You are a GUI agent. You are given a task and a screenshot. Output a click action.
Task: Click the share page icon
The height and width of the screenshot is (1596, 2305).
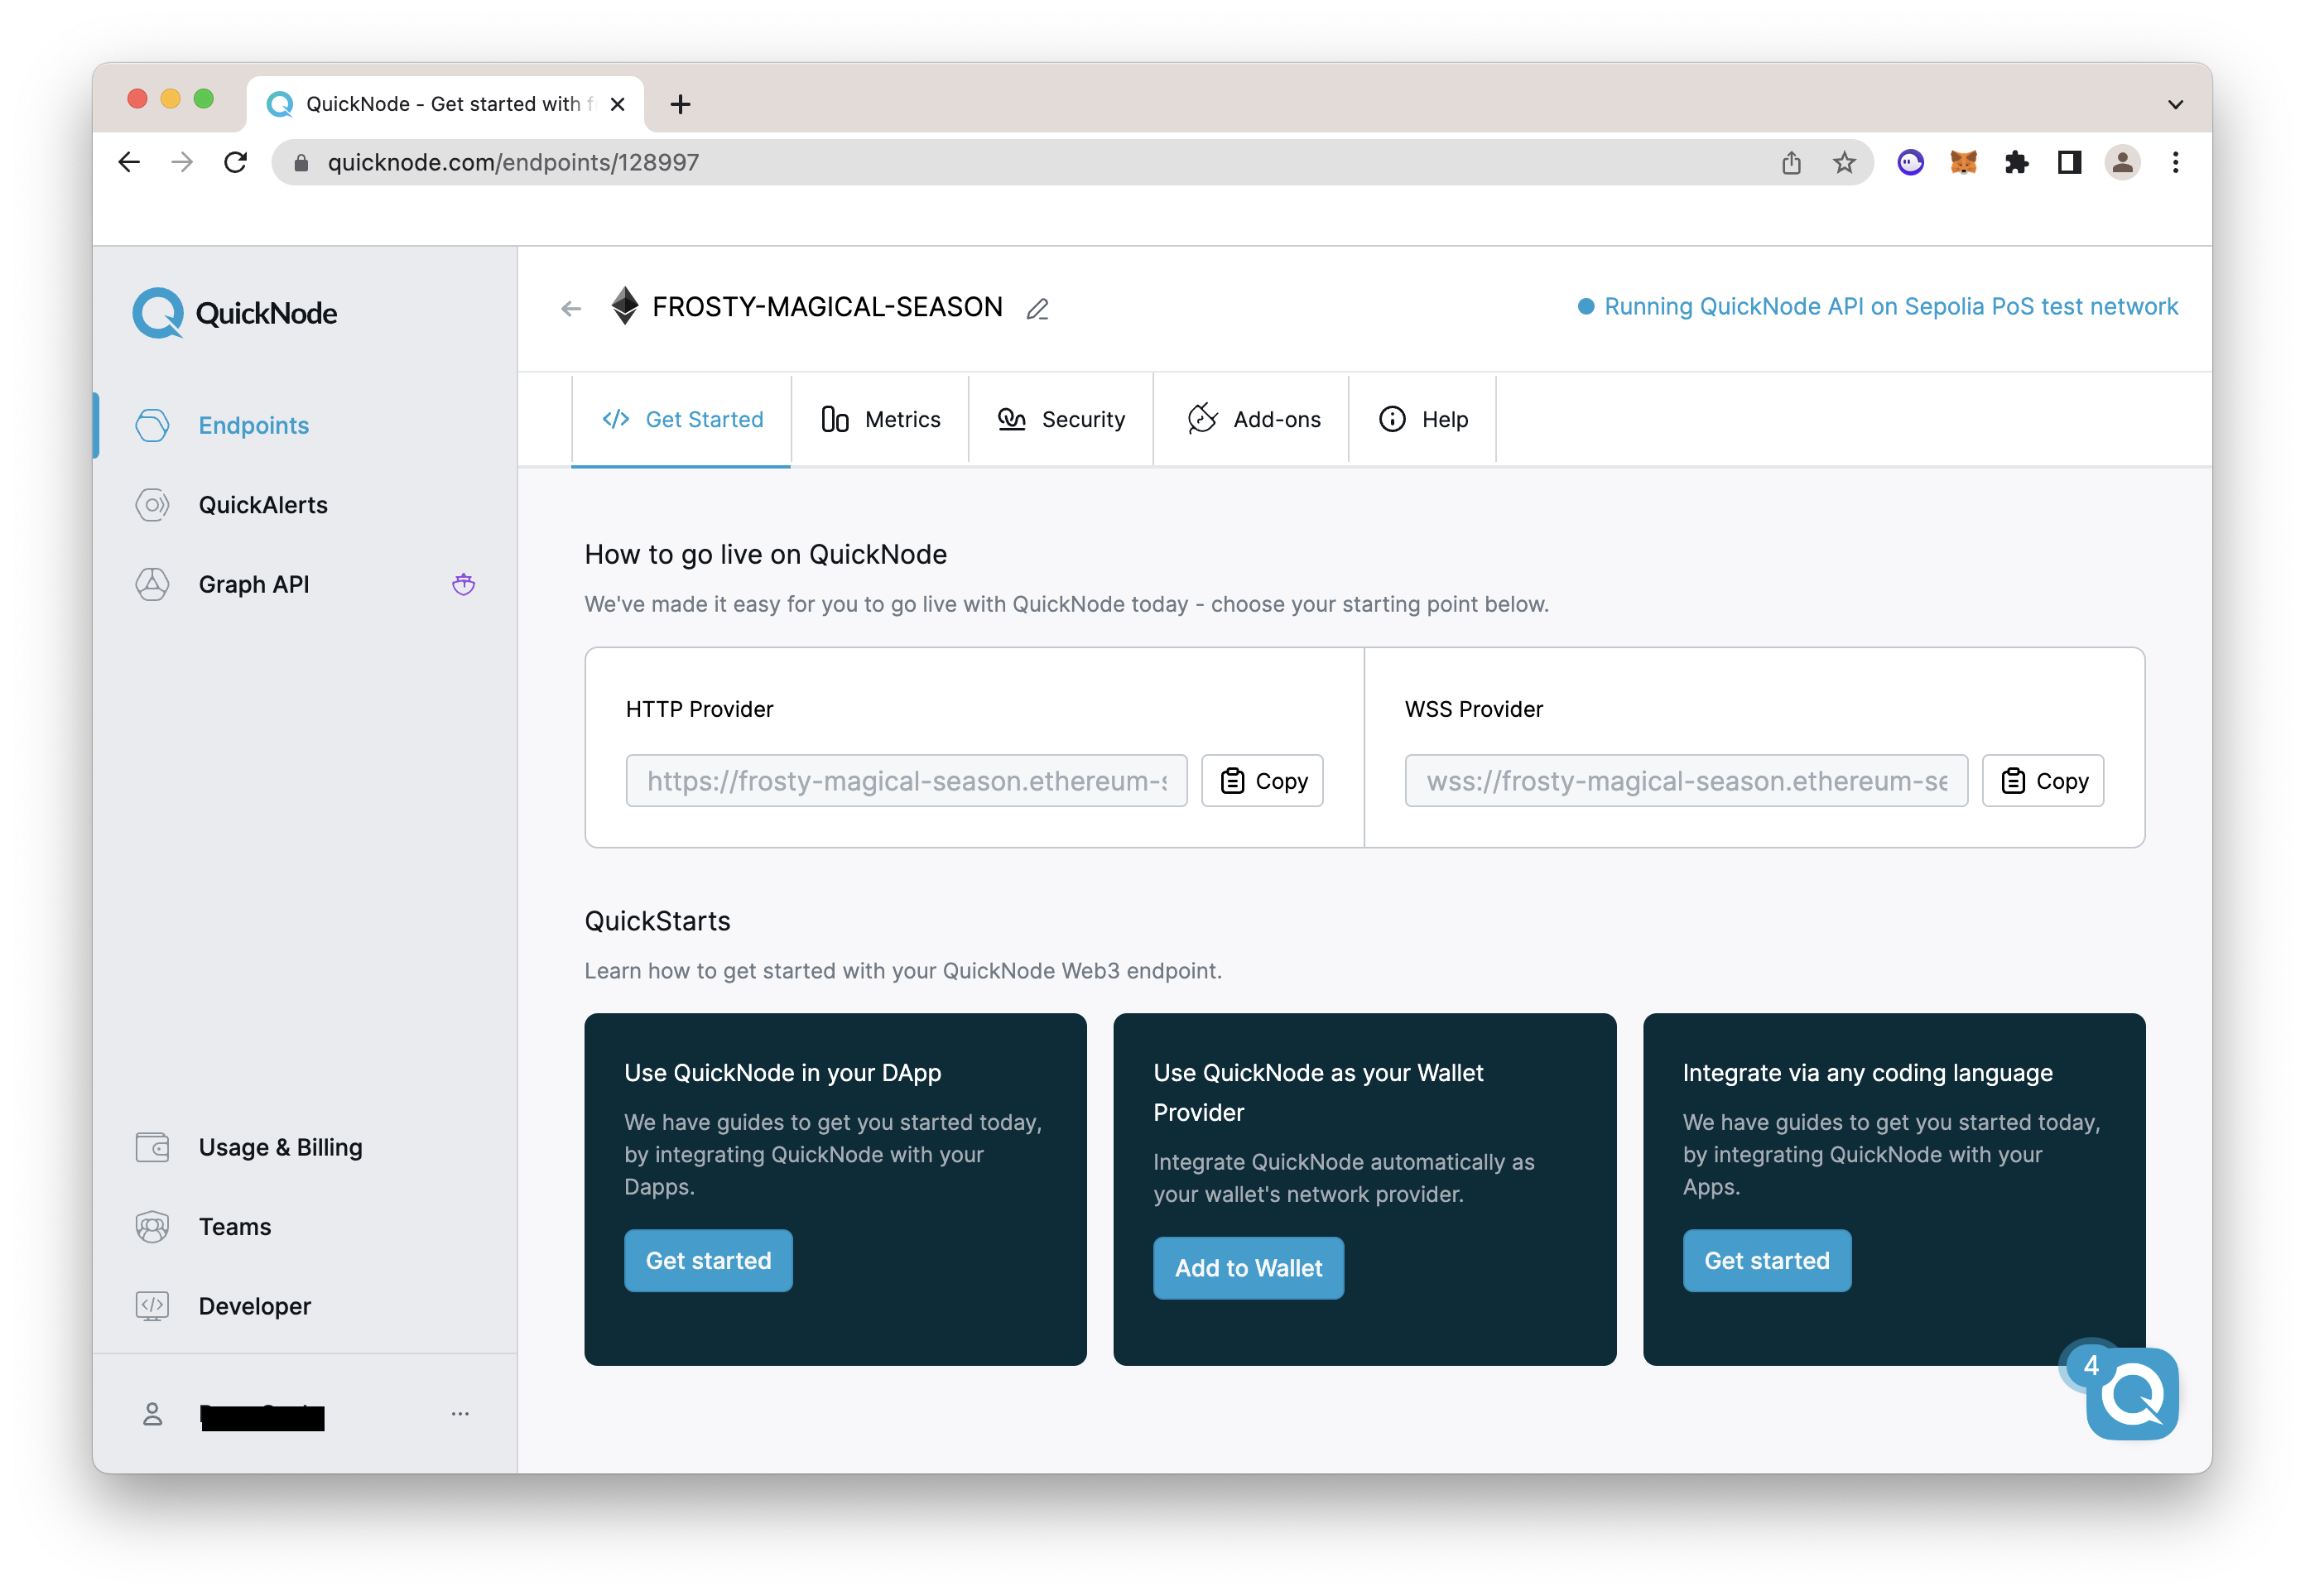point(1791,162)
